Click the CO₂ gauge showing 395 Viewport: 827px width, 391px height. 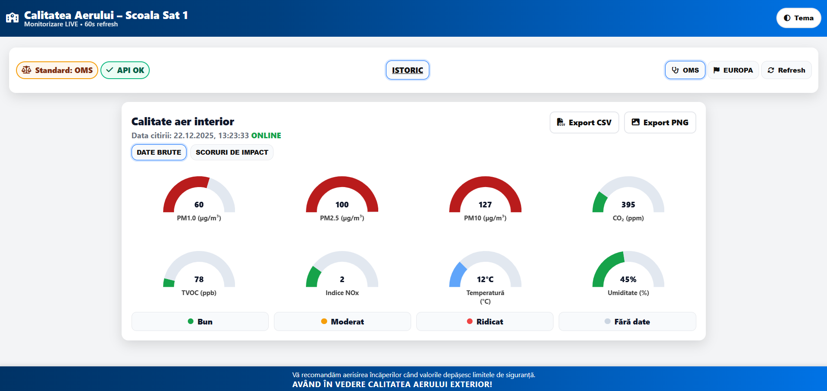[628, 197]
